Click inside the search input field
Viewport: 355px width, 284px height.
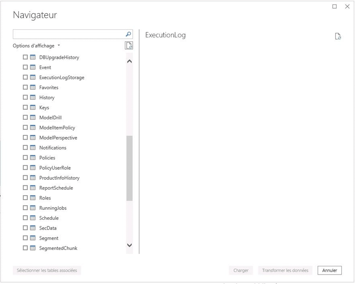(69, 34)
